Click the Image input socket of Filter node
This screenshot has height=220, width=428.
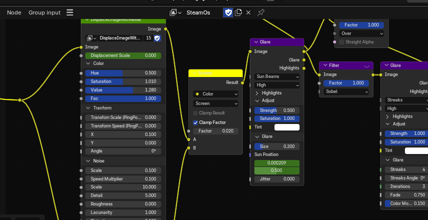coord(319,75)
